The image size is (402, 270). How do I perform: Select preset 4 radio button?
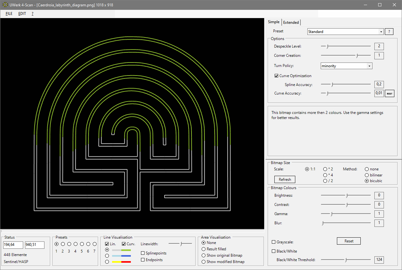point(76,244)
